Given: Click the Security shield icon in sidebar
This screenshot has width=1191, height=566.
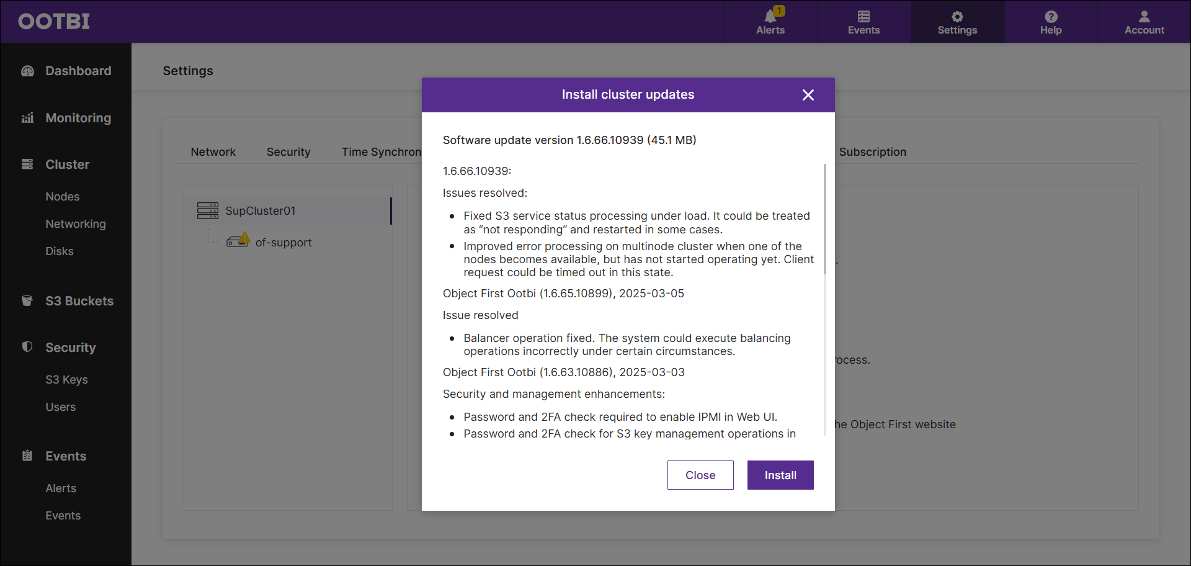Looking at the screenshot, I should 27,347.
